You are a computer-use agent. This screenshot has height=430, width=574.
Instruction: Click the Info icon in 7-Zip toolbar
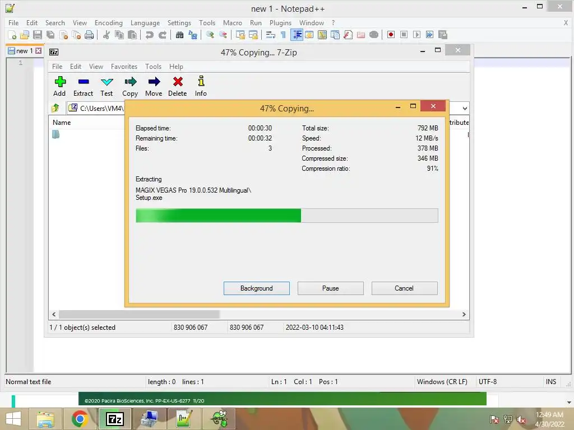[201, 87]
